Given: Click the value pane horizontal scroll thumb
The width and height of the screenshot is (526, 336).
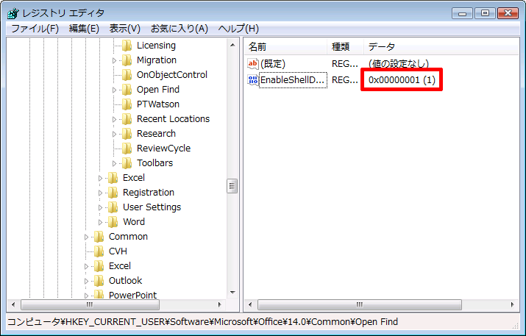Looking at the screenshot, I should coord(359,304).
